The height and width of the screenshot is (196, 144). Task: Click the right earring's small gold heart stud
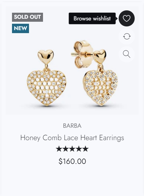(x=100, y=56)
